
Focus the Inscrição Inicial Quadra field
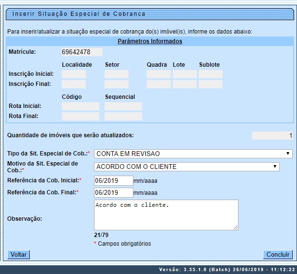point(159,74)
